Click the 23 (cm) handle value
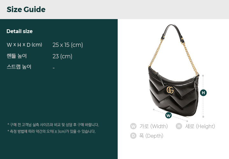Viewport: 229px width, 159px height. click(x=62, y=56)
